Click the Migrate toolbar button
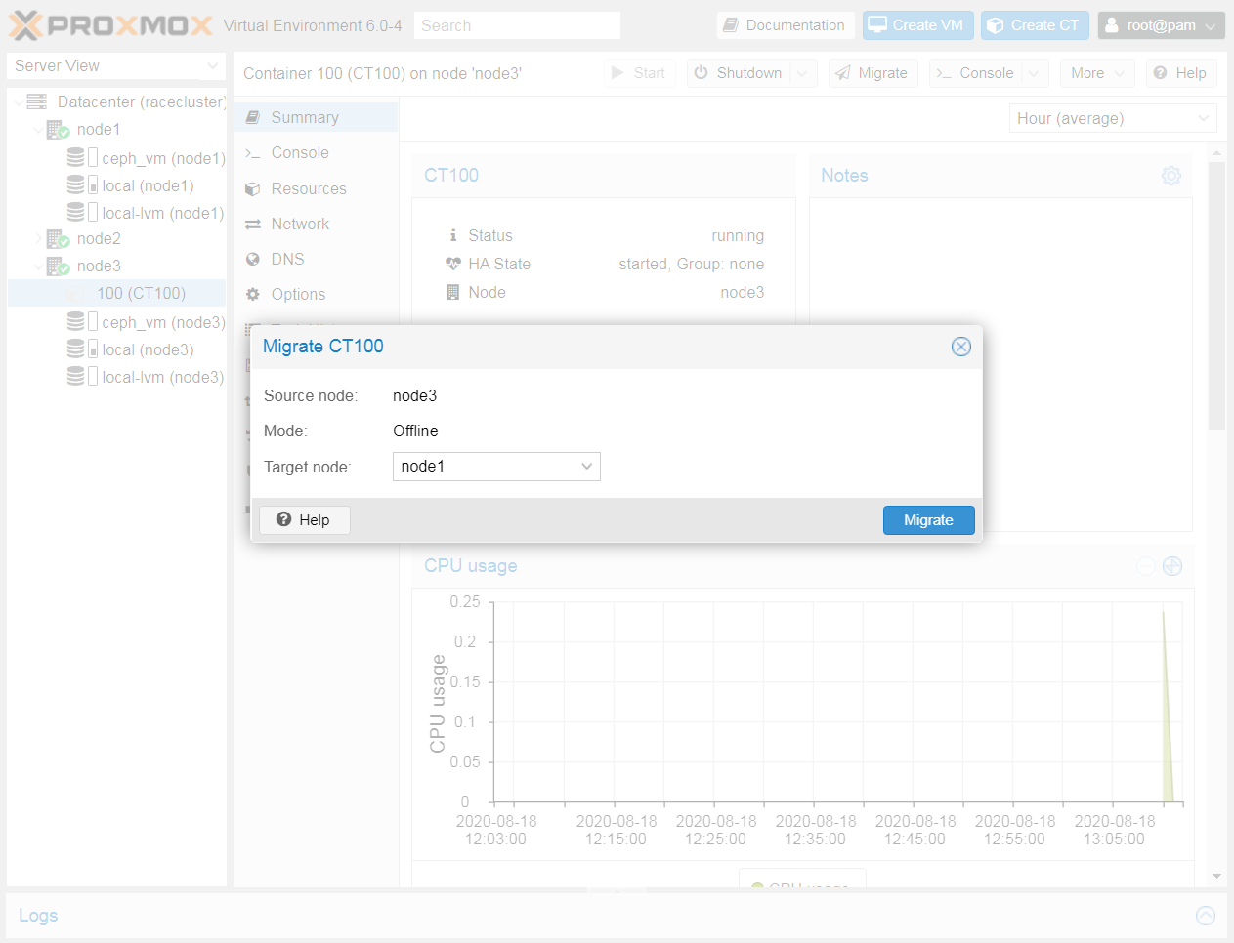The width and height of the screenshot is (1234, 943). (872, 73)
